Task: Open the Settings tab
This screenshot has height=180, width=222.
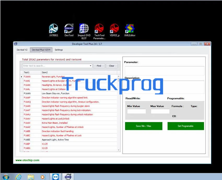Action: click(59, 50)
